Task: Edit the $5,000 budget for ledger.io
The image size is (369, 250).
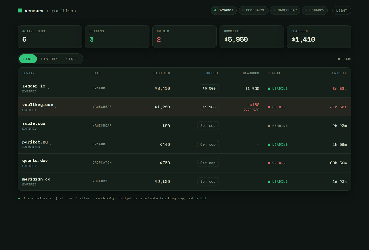Action: tap(209, 88)
